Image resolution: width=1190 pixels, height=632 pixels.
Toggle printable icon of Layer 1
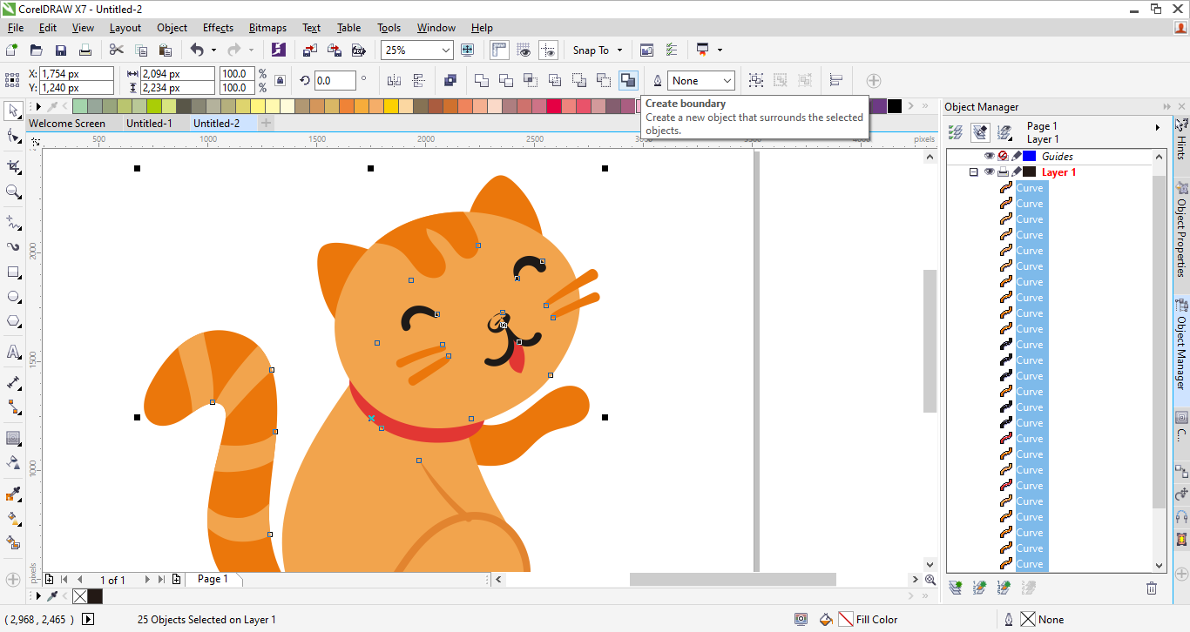click(1003, 172)
